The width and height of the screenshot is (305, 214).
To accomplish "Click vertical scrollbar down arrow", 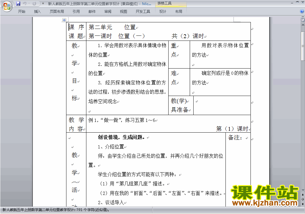I will tap(303, 190).
